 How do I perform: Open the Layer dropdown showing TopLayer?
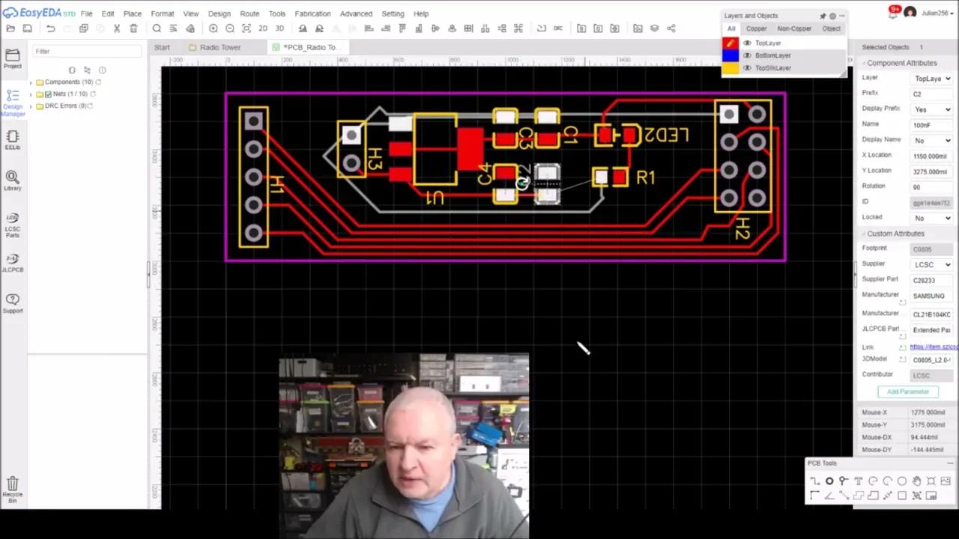(932, 79)
